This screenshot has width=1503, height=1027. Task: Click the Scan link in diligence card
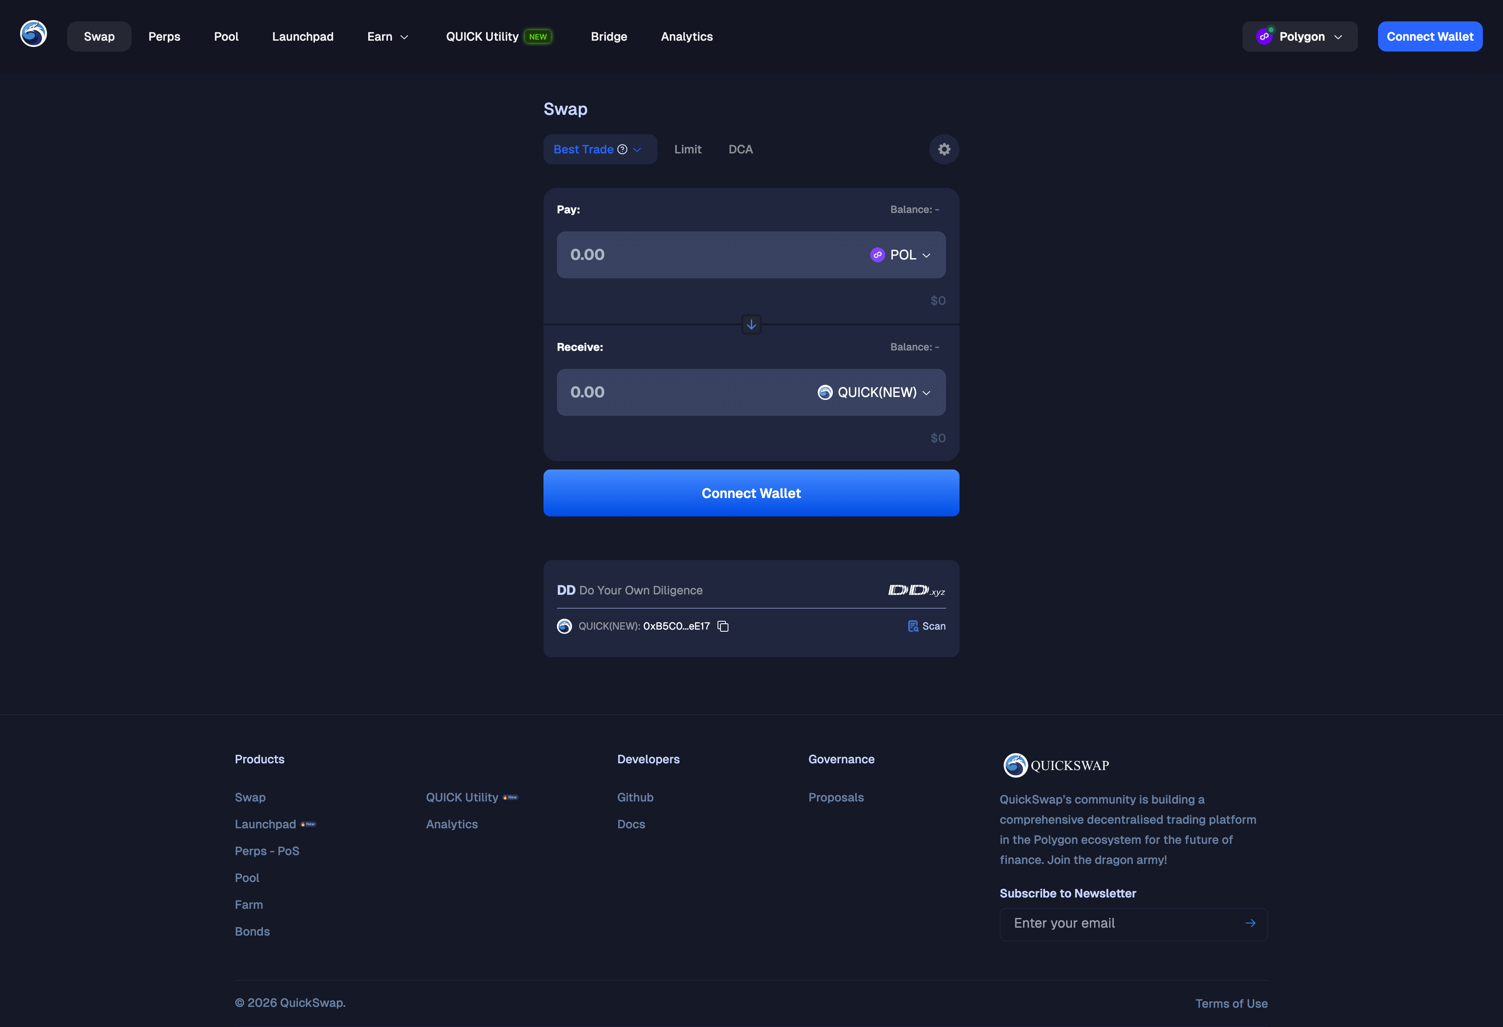tap(926, 626)
